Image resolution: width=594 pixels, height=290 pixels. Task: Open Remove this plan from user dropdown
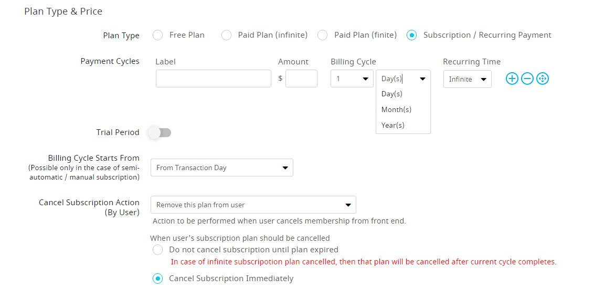[253, 205]
